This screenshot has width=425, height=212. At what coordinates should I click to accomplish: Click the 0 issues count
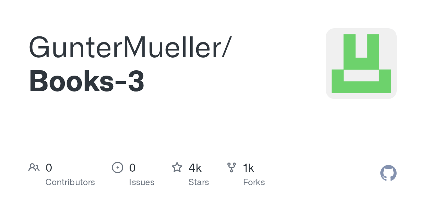pyautogui.click(x=132, y=168)
